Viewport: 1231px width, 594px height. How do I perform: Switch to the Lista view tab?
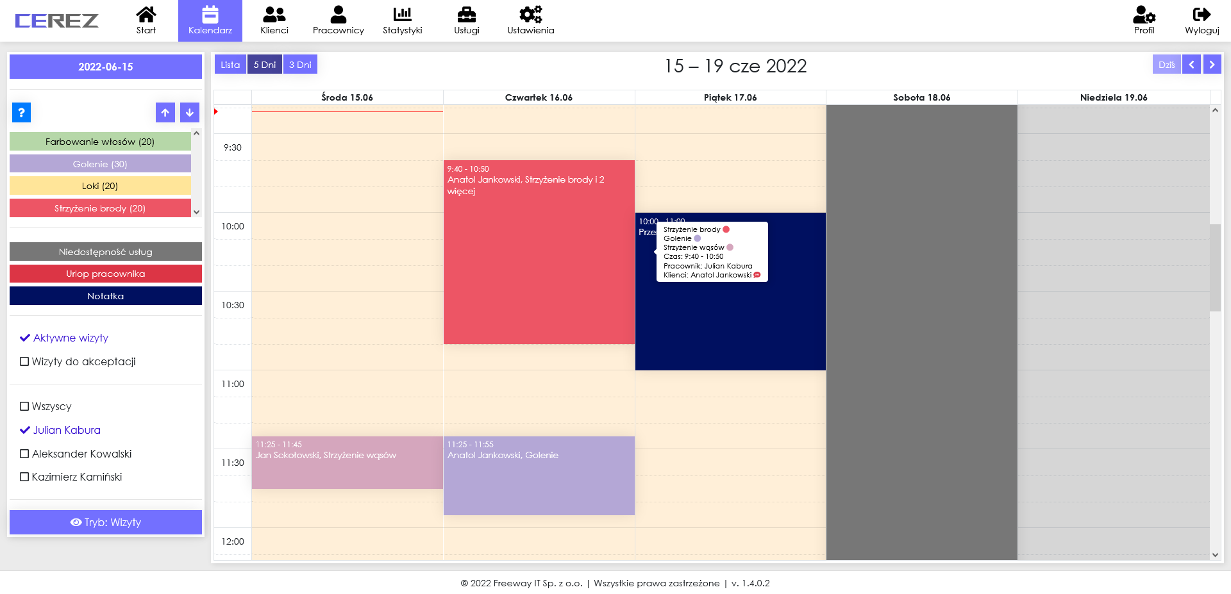[230, 65]
